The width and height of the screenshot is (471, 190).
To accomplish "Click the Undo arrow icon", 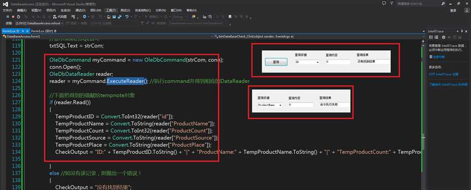I will point(127,17).
